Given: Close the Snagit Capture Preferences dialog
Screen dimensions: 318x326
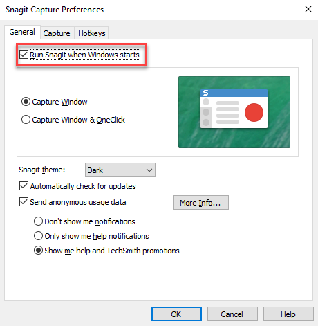Looking at the screenshot, I should coord(308,9).
